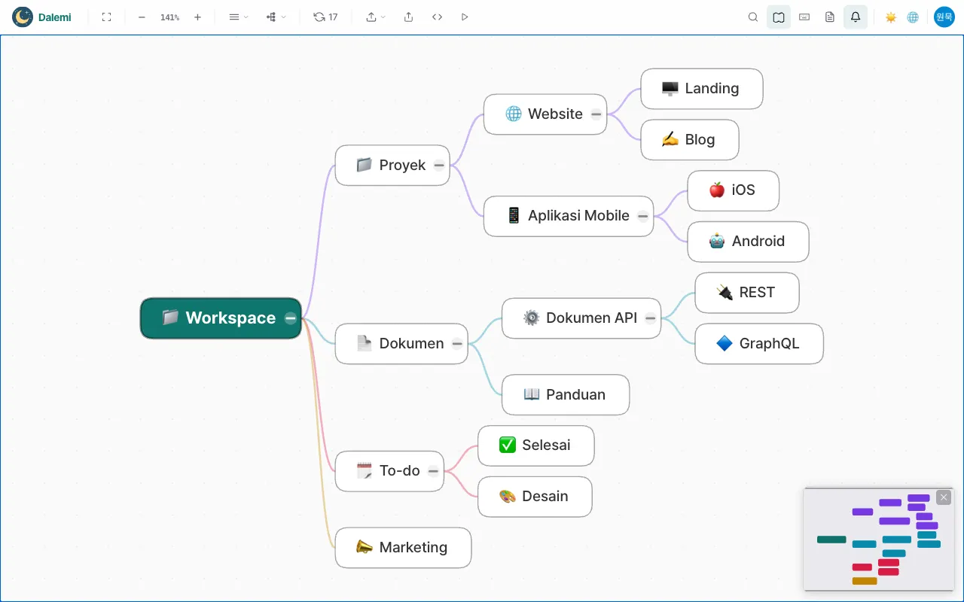Click the share upload icon
Screen dimensions: 964x602
click(408, 17)
